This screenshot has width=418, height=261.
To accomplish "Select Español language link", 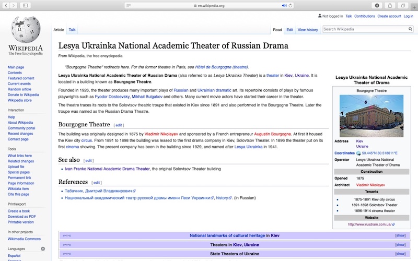I will click(14, 256).
